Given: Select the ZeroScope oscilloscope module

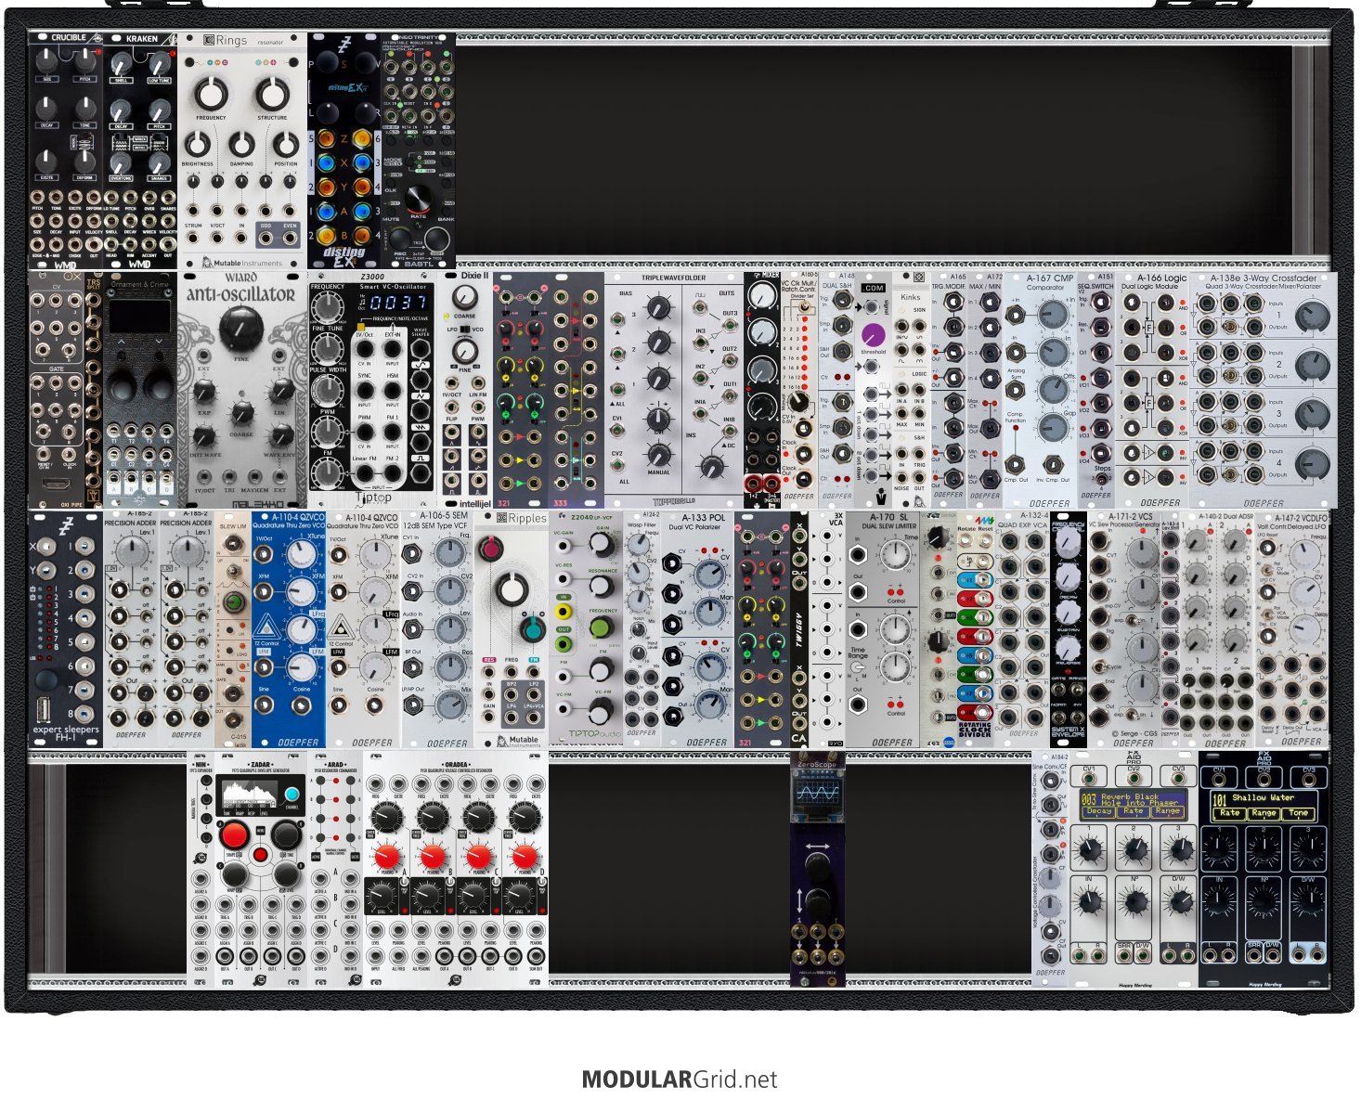Looking at the screenshot, I should (817, 868).
